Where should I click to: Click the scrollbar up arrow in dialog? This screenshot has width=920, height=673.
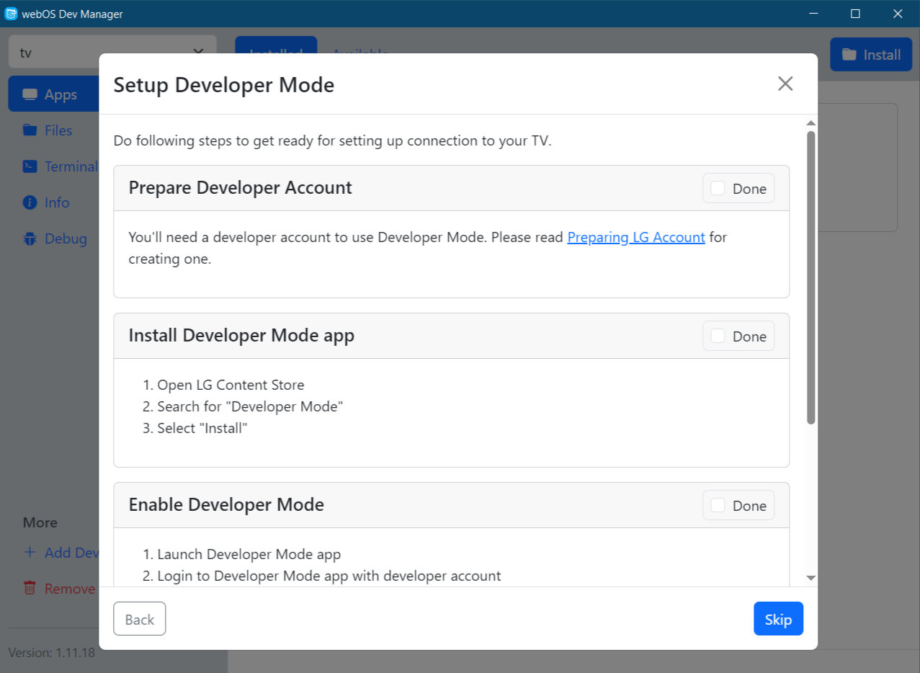pos(810,123)
